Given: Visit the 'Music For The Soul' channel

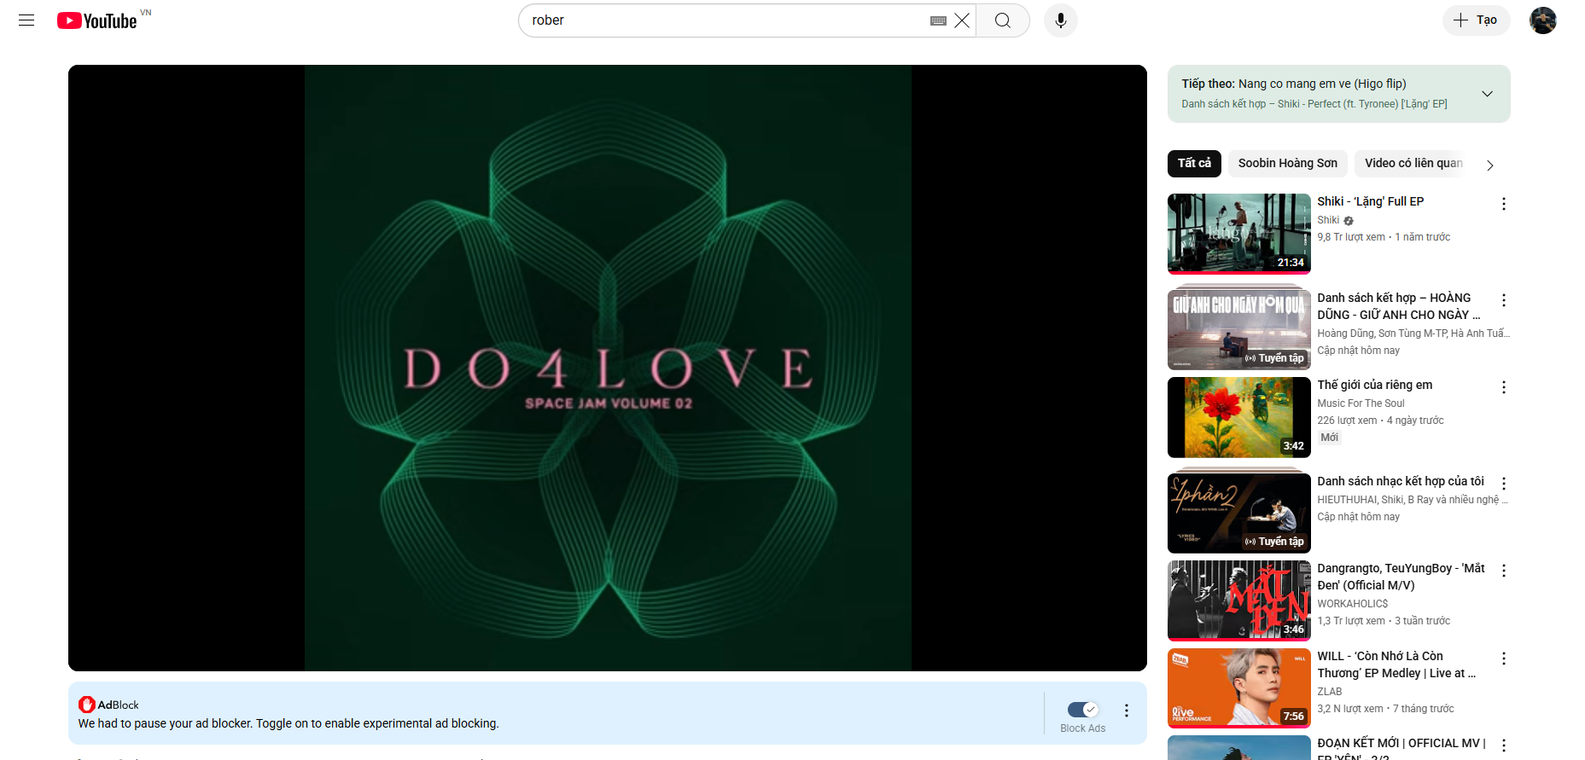Looking at the screenshot, I should point(1361,403).
